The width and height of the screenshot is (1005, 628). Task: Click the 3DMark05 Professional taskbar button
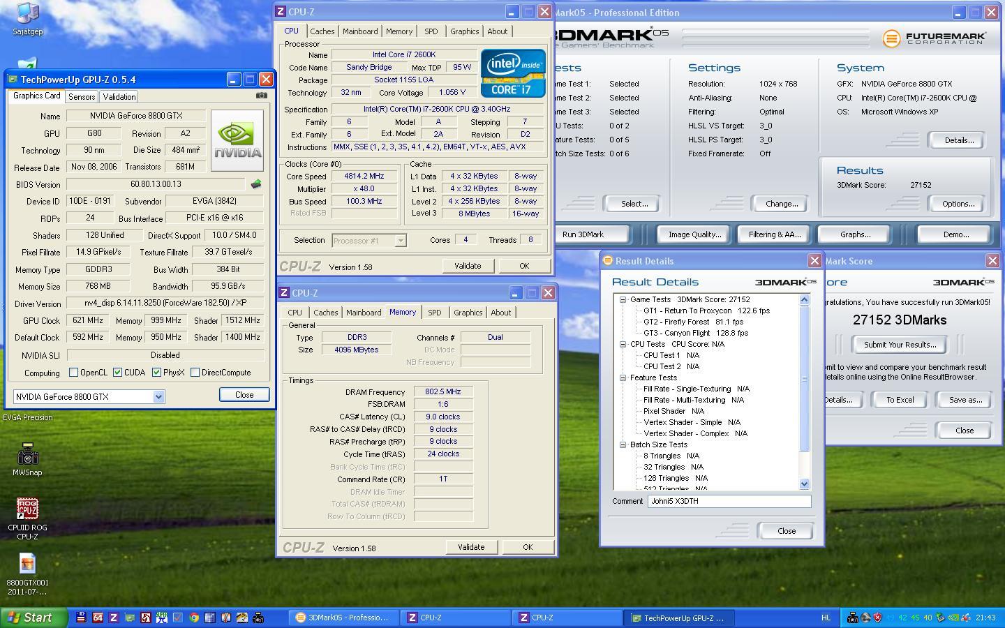pos(343,618)
